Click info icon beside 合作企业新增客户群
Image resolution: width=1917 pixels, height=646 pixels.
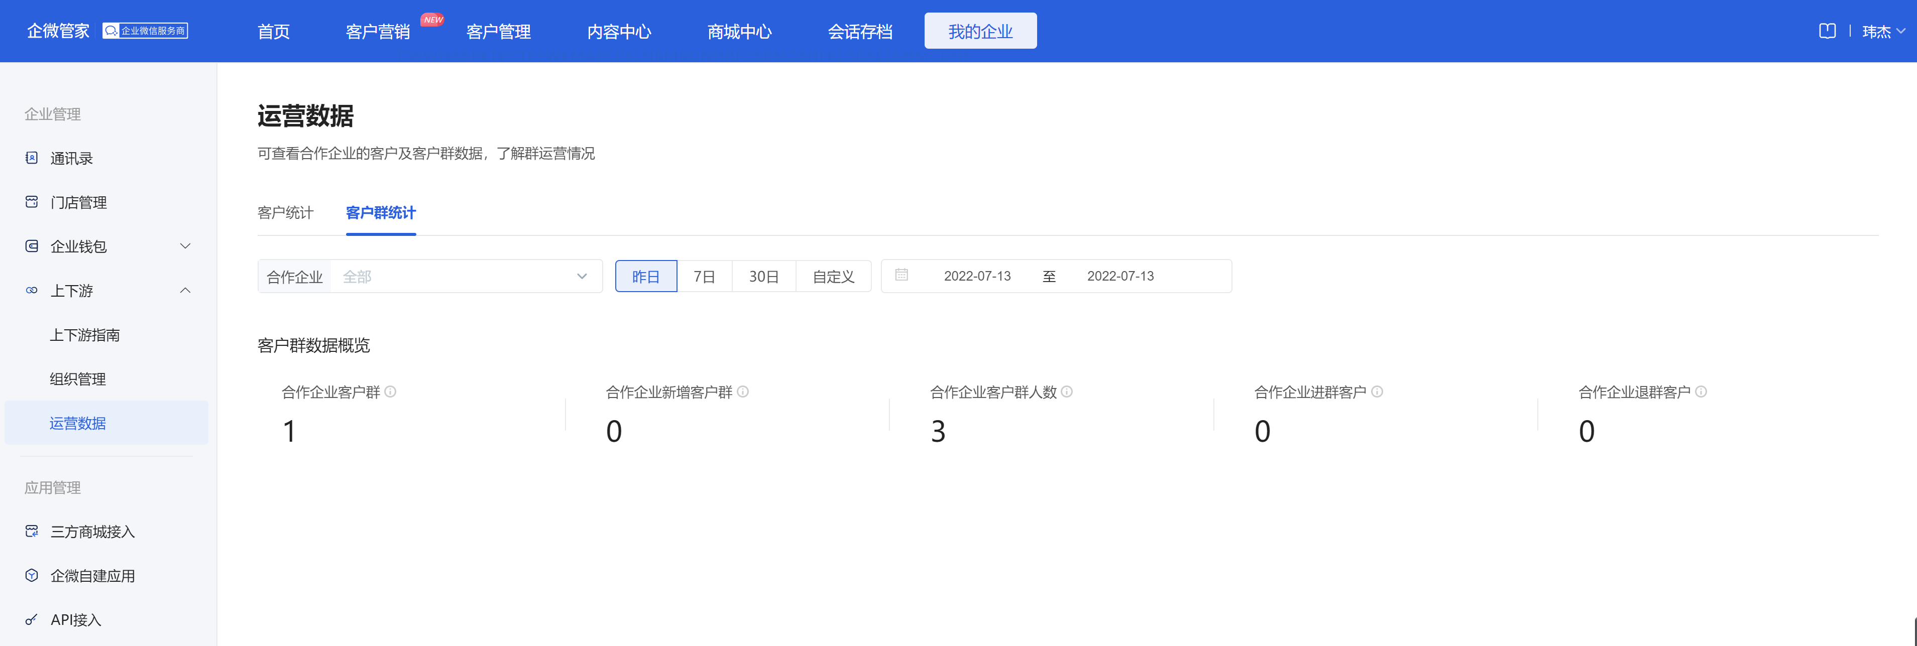coord(743,392)
